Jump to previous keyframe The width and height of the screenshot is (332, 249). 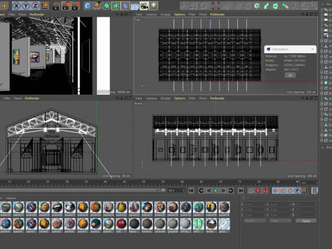coord(201,190)
